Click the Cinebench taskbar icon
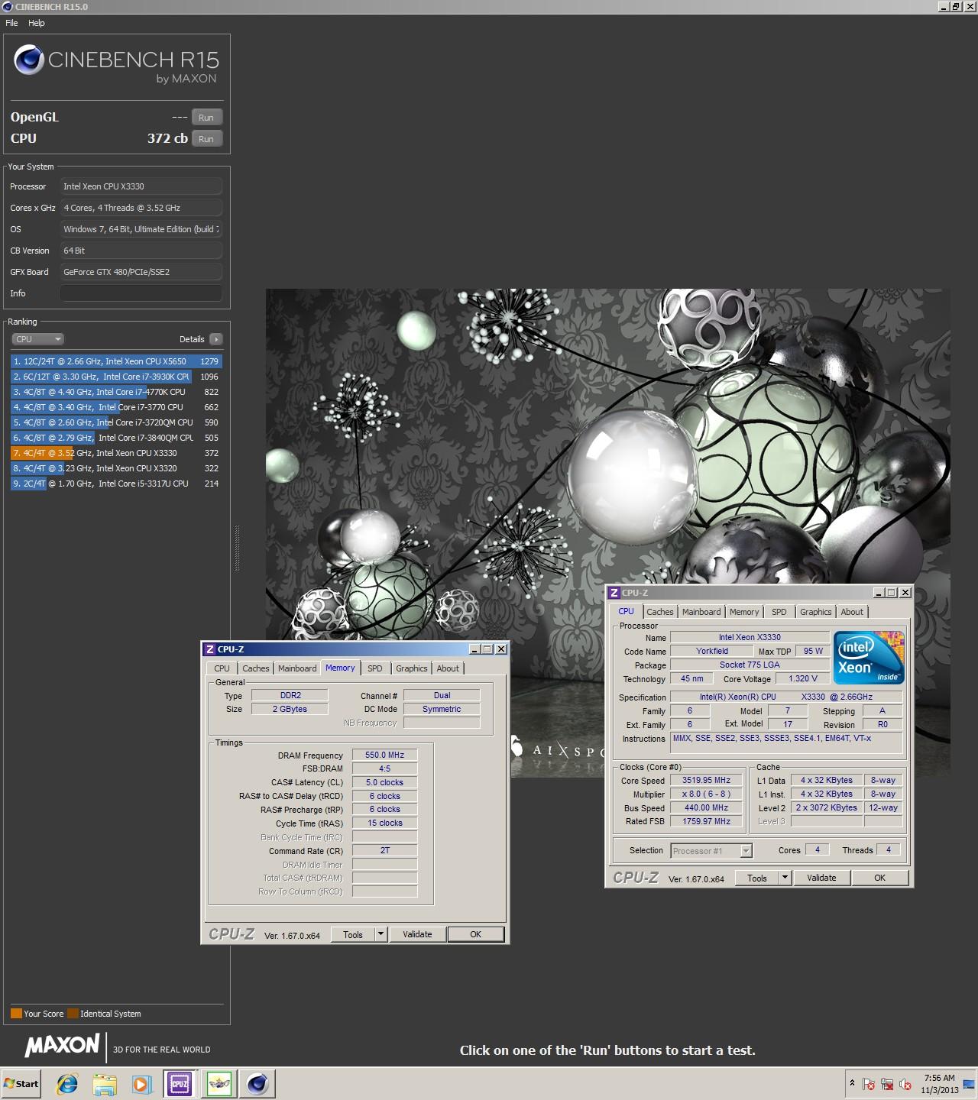 (257, 1083)
